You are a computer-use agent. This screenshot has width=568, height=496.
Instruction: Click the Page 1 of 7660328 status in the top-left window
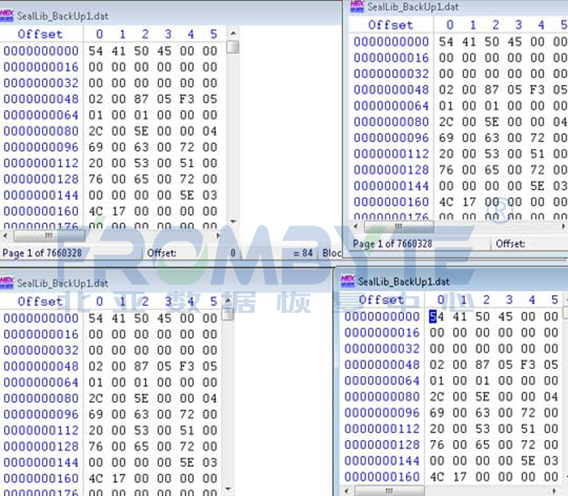(42, 253)
